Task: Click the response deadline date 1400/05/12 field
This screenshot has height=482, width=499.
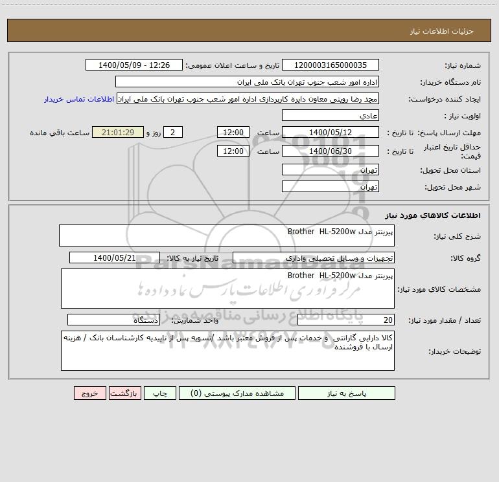Action: pyautogui.click(x=331, y=132)
